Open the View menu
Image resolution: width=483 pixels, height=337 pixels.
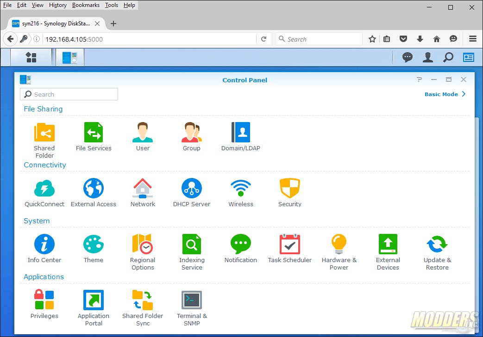pos(38,5)
